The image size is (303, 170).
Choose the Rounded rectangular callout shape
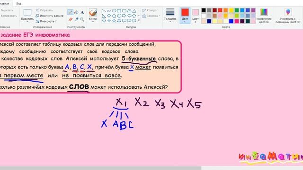pyautogui.click(x=124, y=21)
